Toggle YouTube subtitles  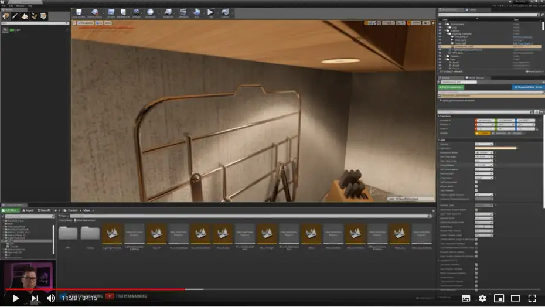point(466,298)
